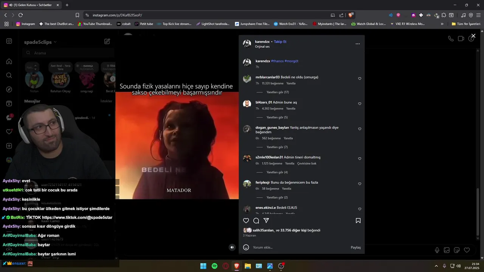Toggle the video sound speaker icon
484x272 pixels.
point(232,247)
